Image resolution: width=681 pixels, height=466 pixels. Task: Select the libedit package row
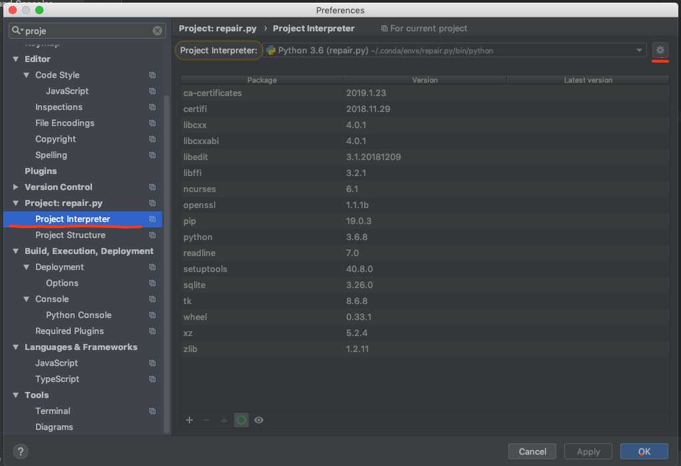pyautogui.click(x=425, y=157)
